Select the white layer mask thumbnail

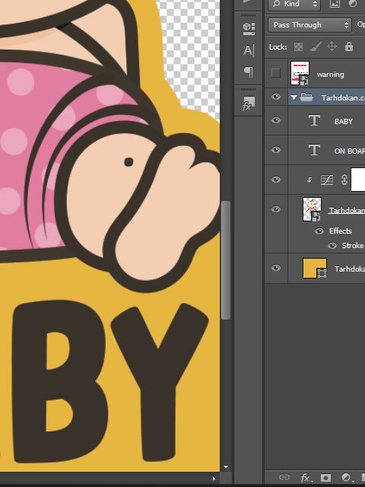358,180
